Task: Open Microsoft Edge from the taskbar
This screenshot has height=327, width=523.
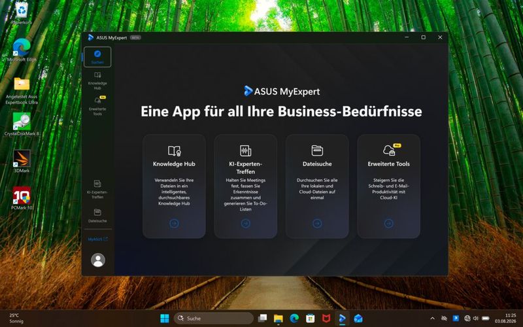Action: pyautogui.click(x=294, y=318)
